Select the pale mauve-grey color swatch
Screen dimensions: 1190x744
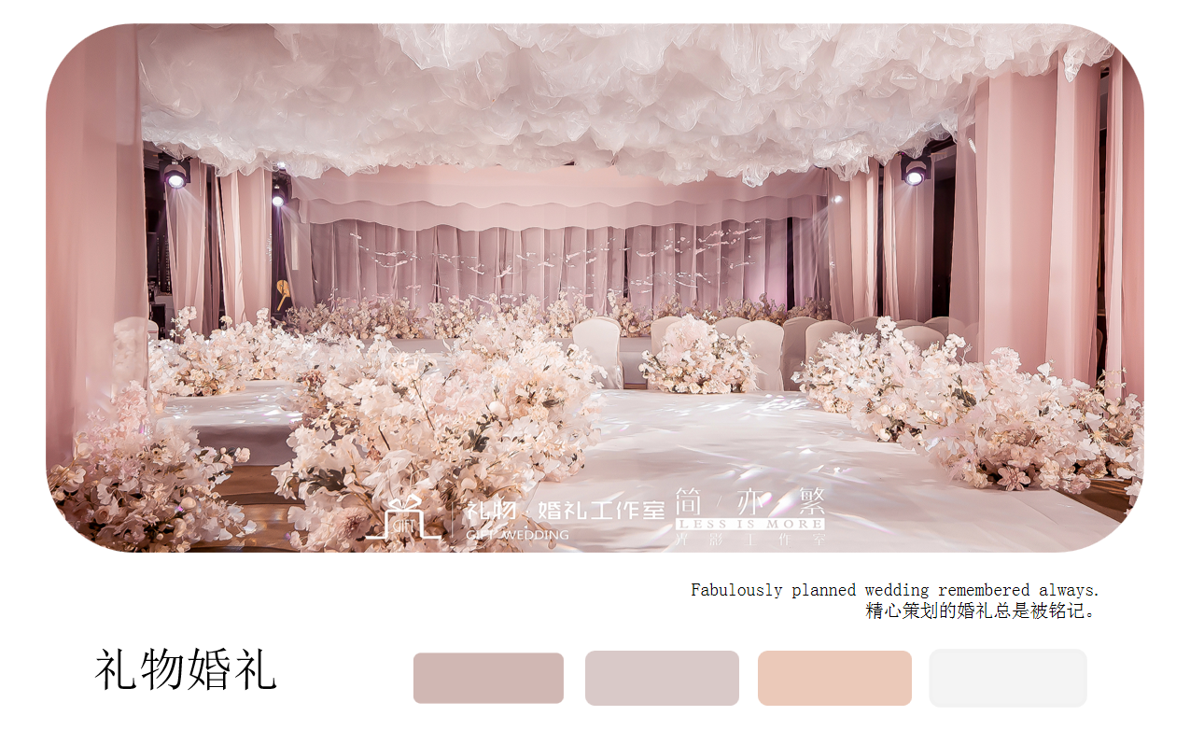click(x=662, y=678)
